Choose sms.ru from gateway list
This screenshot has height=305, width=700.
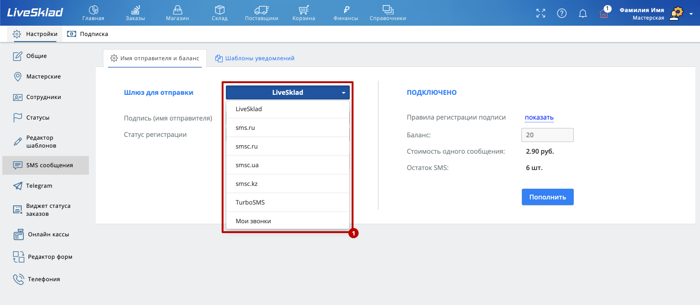pos(288,128)
